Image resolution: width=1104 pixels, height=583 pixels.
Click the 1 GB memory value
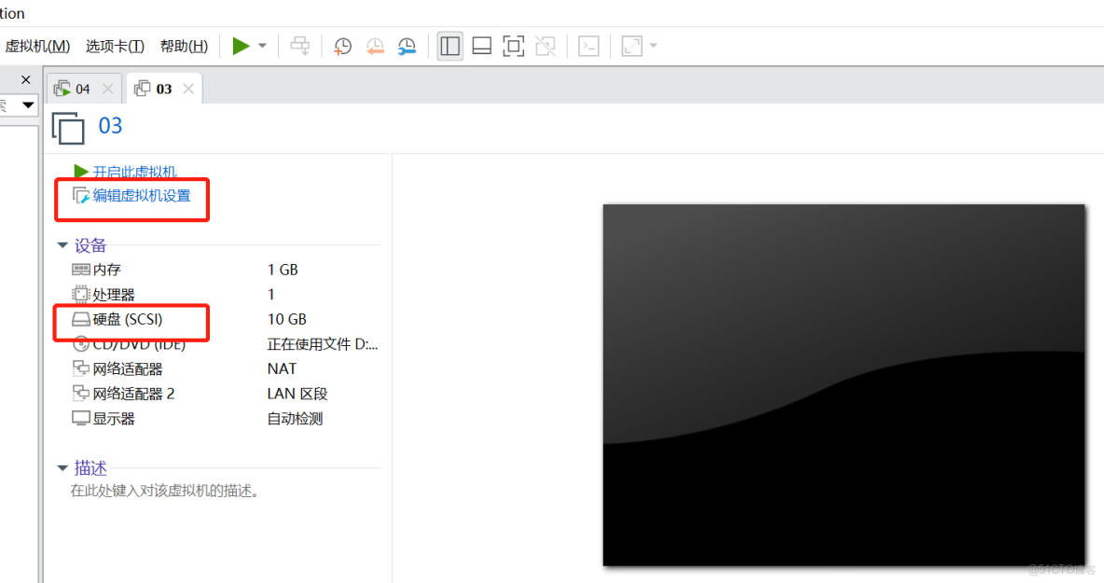pyautogui.click(x=283, y=270)
